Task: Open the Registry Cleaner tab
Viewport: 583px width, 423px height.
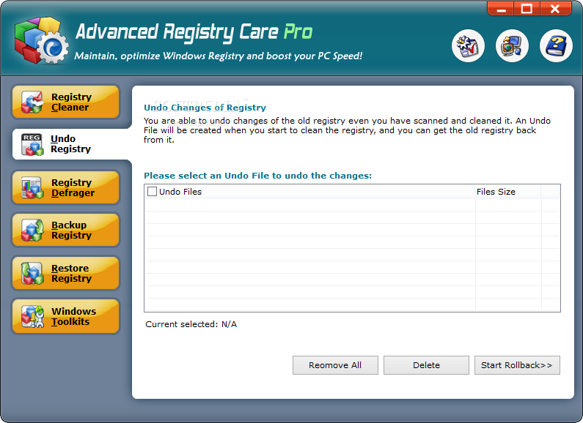Action: (x=66, y=102)
